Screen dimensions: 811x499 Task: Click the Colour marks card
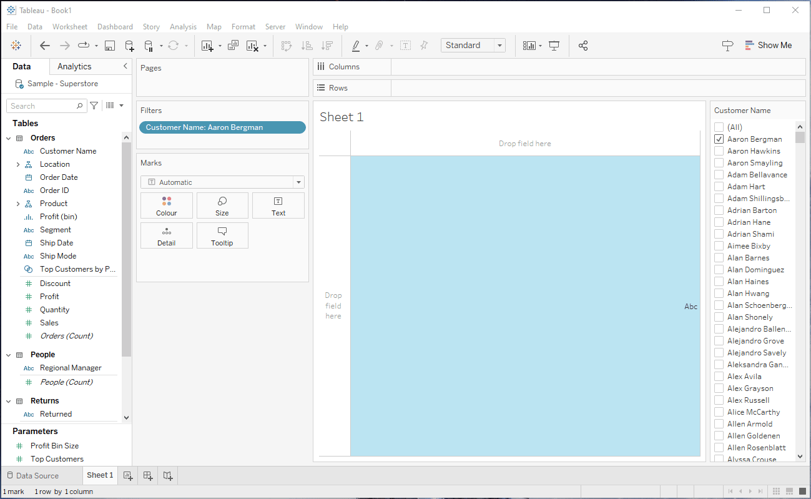pyautogui.click(x=167, y=205)
